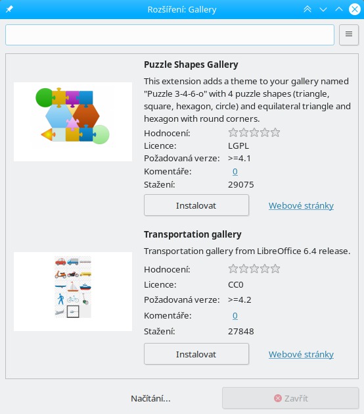Install the Puzzle Shapes Gallery extension

(196, 205)
